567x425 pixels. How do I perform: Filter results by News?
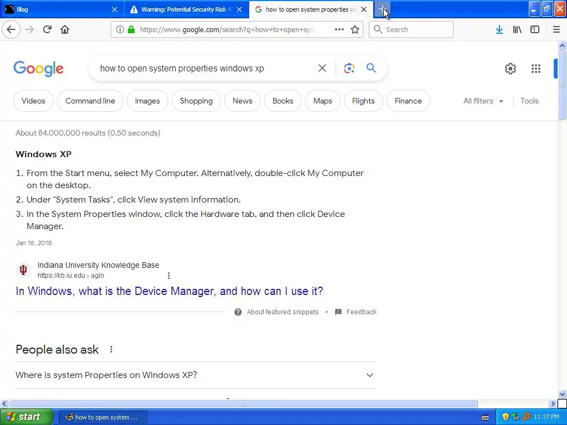(243, 101)
